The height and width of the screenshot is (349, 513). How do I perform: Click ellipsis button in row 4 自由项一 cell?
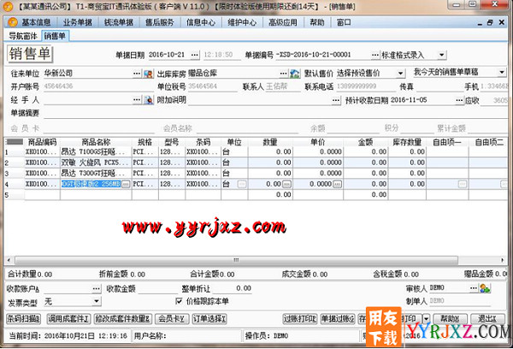pyautogui.click(x=463, y=184)
